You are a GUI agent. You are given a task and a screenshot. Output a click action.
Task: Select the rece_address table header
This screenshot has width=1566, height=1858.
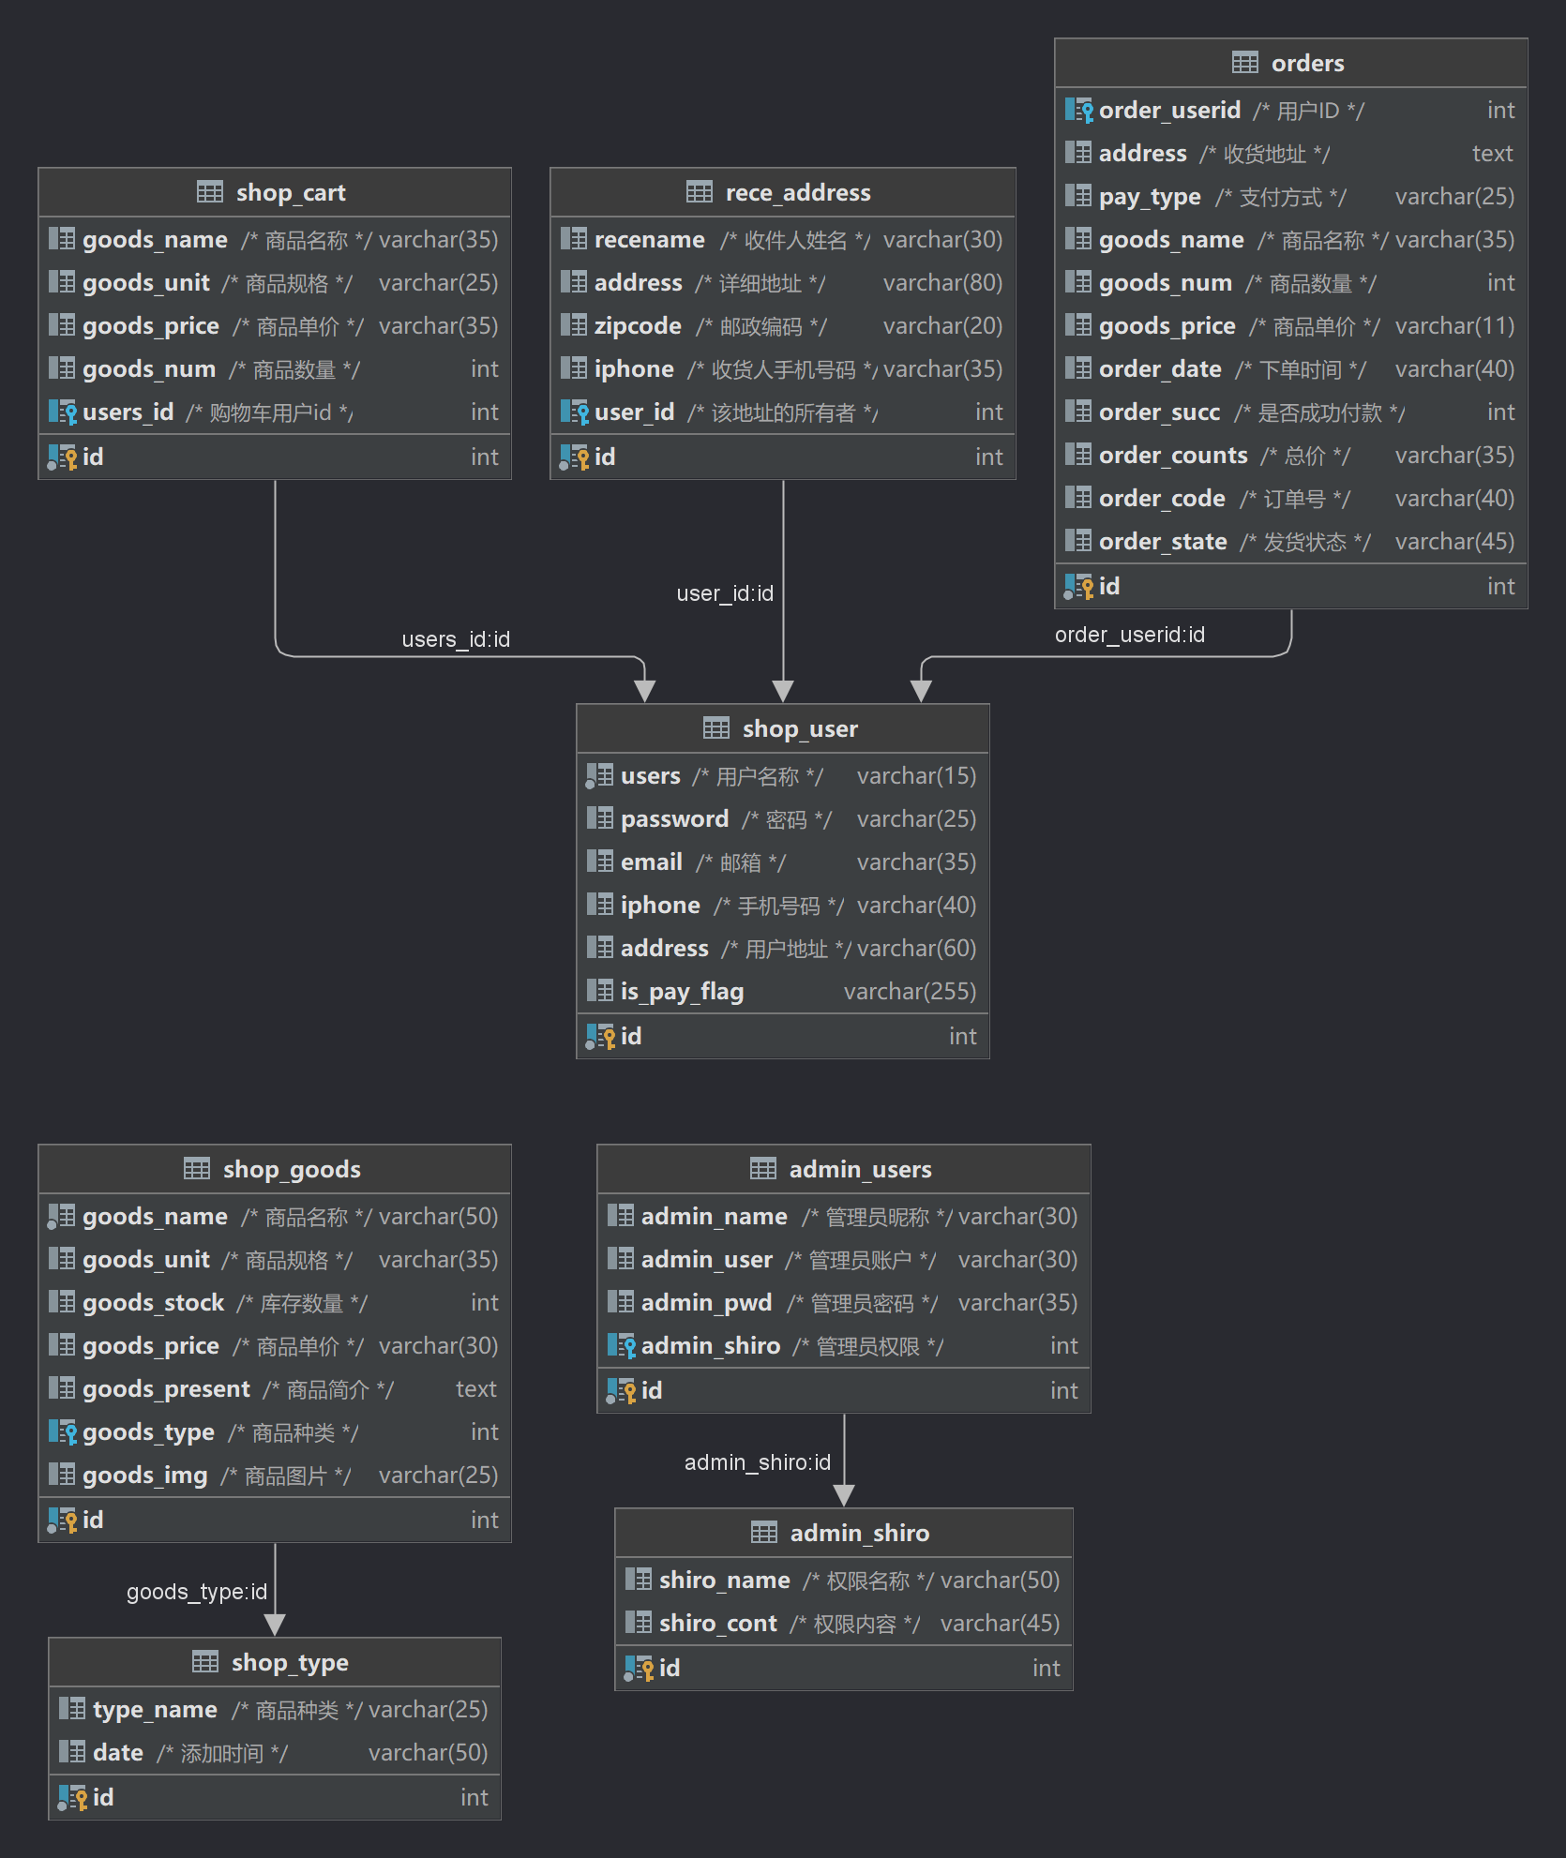click(783, 192)
